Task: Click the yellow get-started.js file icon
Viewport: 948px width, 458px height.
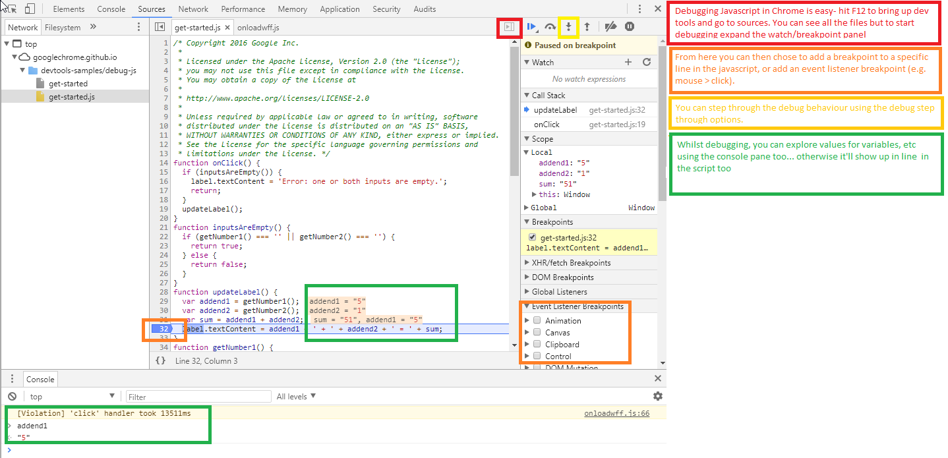Action: [40, 97]
